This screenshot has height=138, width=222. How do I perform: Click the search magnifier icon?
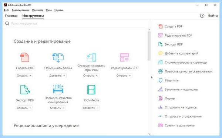click(7, 24)
